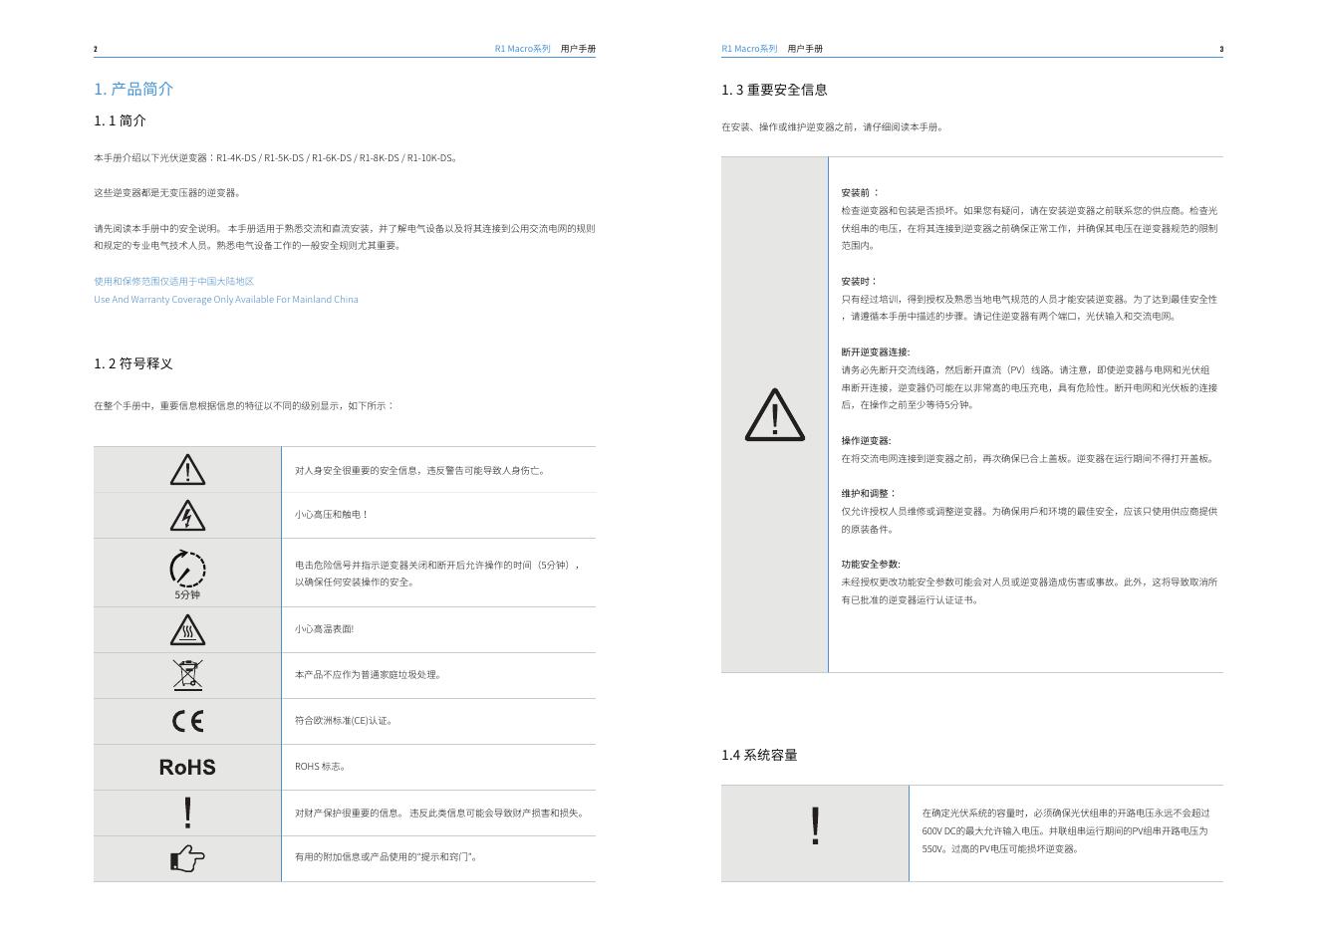Image resolution: width=1318 pixels, height=932 pixels.
Task: Click the RoHS logo
Action: click(187, 767)
